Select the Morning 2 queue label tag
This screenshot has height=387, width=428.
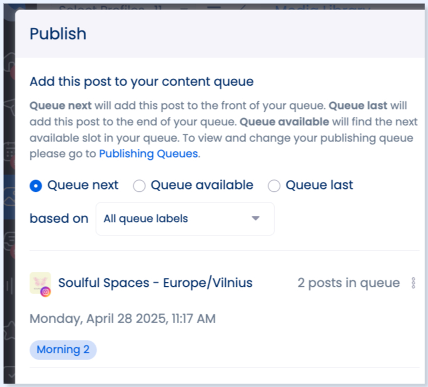pos(63,350)
